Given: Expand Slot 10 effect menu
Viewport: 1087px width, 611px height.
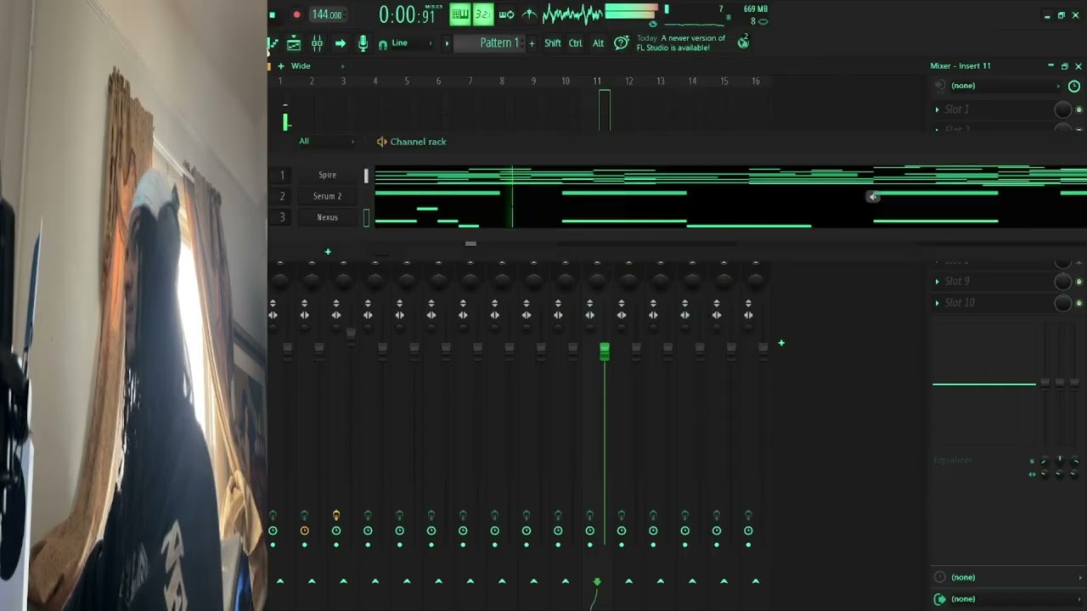Looking at the screenshot, I should coord(938,303).
